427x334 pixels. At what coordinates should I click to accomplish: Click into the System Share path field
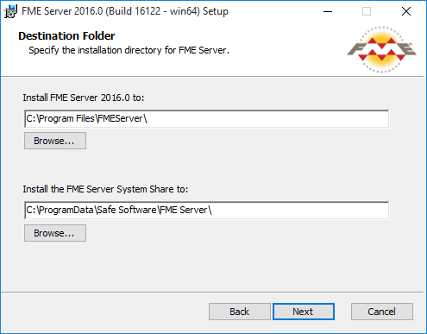(207, 210)
